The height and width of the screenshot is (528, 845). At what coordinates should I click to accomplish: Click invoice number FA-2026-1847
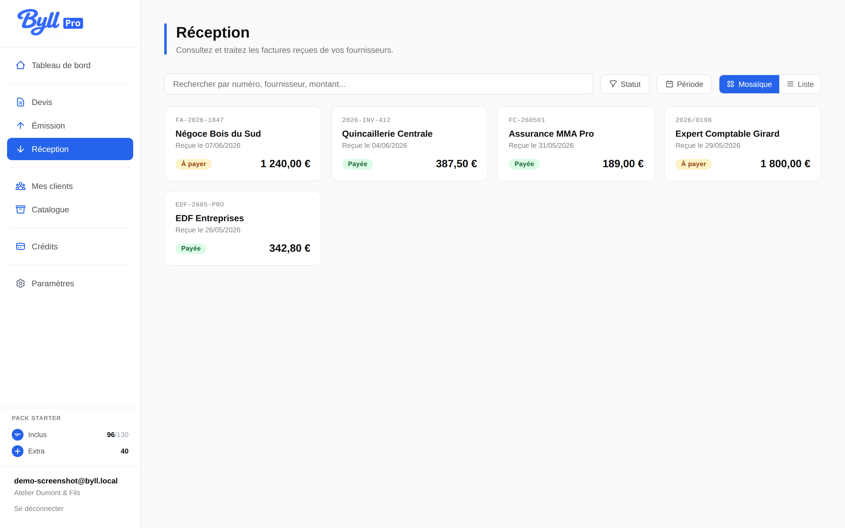click(200, 120)
